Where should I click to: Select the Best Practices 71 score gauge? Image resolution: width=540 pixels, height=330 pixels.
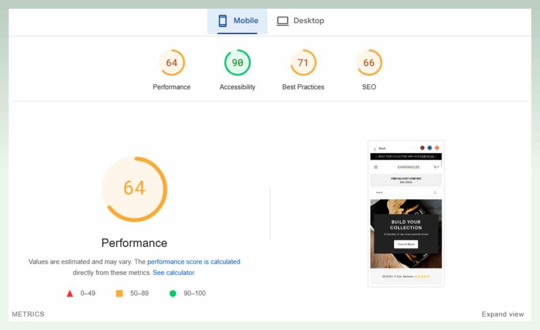(x=303, y=63)
